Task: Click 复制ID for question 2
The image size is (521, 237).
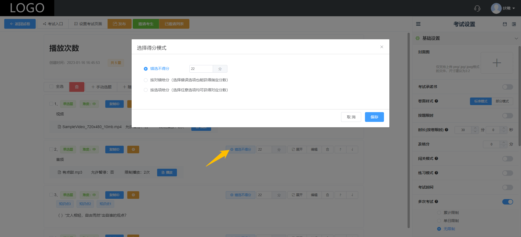Action: click(114, 150)
